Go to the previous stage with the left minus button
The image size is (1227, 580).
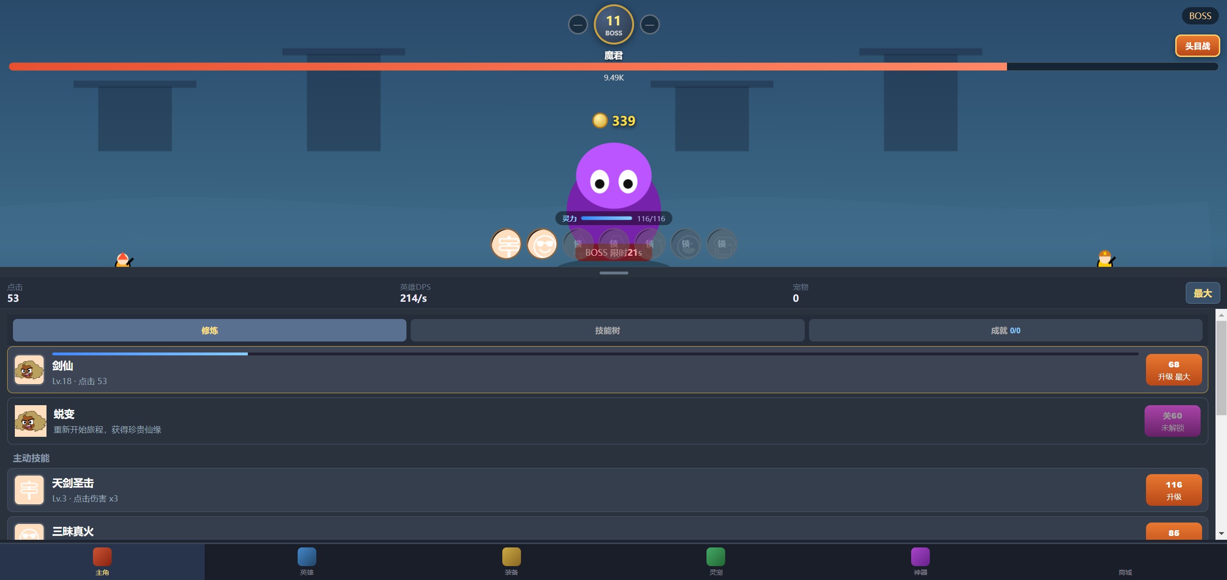pyautogui.click(x=578, y=24)
